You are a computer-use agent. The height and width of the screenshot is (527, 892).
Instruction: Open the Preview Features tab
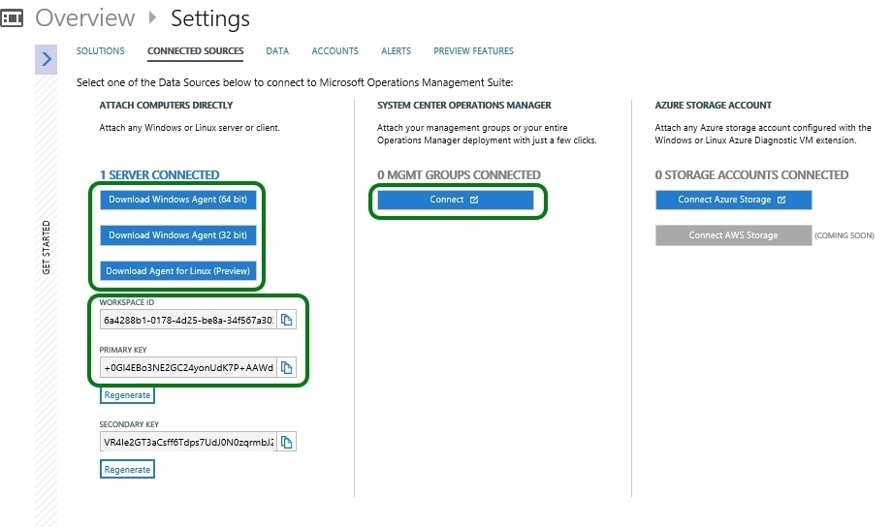click(x=473, y=51)
